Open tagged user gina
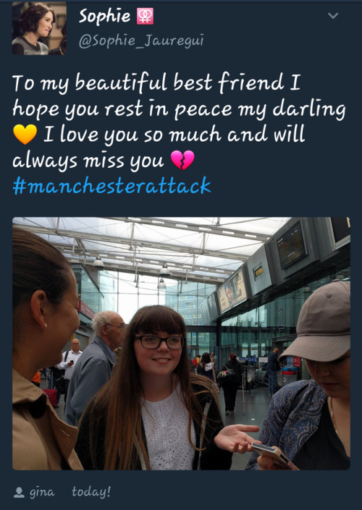 (x=42, y=493)
